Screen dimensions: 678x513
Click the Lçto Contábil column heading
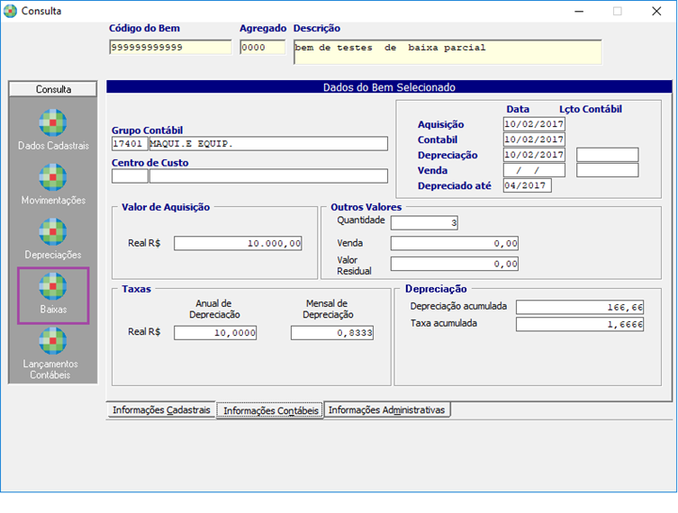[x=591, y=109]
